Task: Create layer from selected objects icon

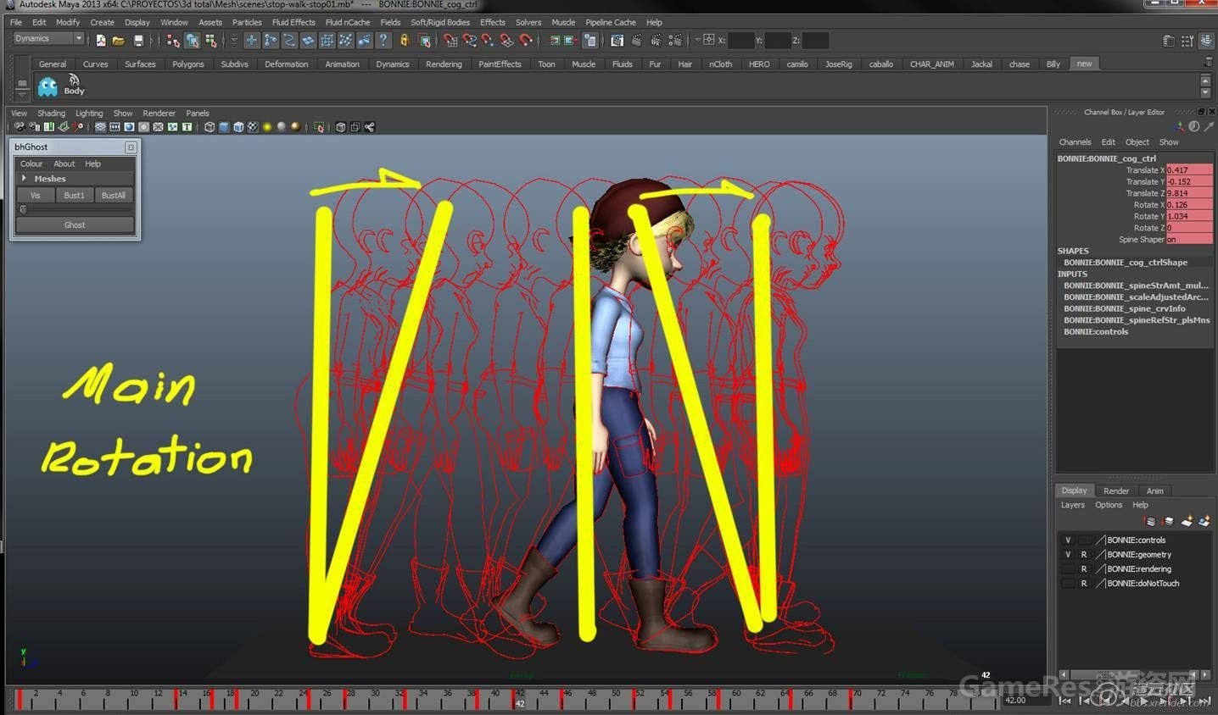Action: [x=1204, y=521]
